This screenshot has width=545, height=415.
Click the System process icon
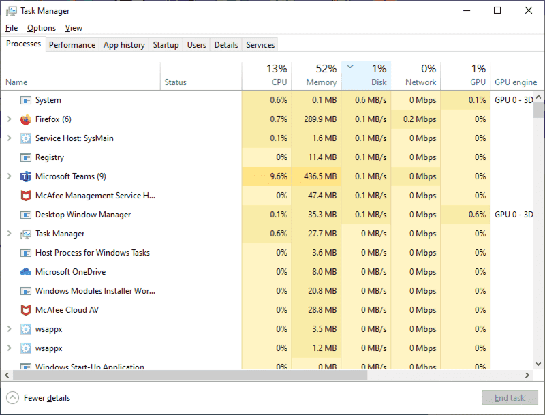coord(26,100)
